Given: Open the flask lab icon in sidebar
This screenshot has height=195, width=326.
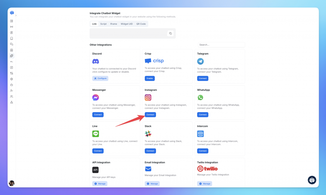Looking at the screenshot, I should tap(12, 102).
